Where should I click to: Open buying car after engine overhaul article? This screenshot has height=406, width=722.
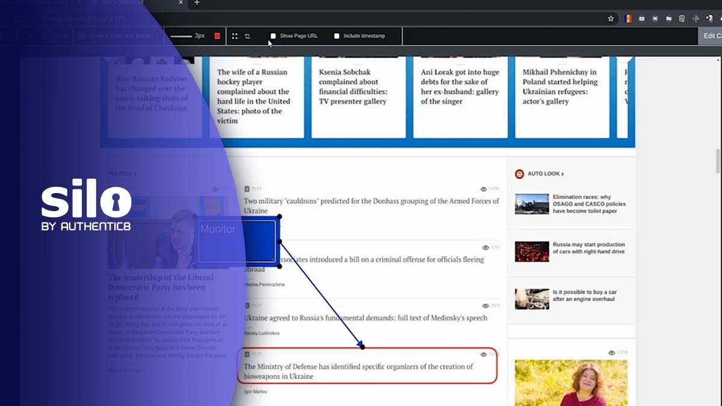point(584,296)
